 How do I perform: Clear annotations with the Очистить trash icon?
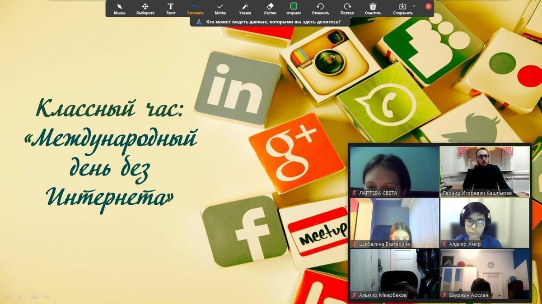point(373,8)
